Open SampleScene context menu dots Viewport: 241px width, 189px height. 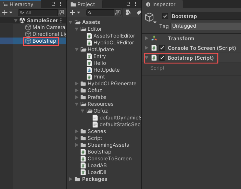[x=61, y=20]
